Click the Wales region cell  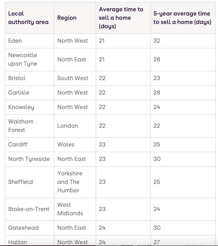point(75,145)
